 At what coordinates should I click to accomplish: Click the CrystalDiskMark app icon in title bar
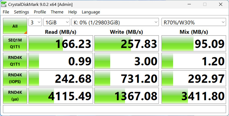click(4, 4)
